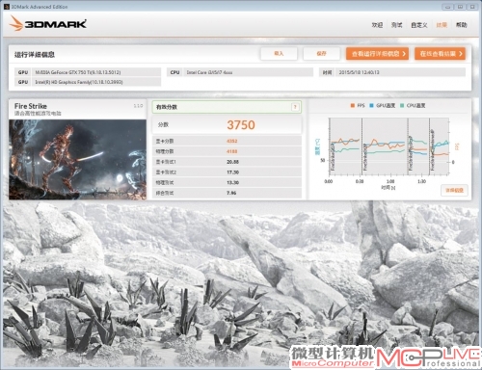Click the orange FPS legend square
Viewport: 482px width, 370px height.
tap(353, 106)
